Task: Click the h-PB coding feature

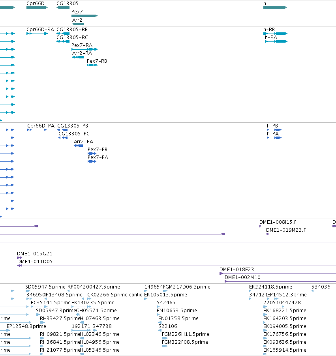Action: 274,130
